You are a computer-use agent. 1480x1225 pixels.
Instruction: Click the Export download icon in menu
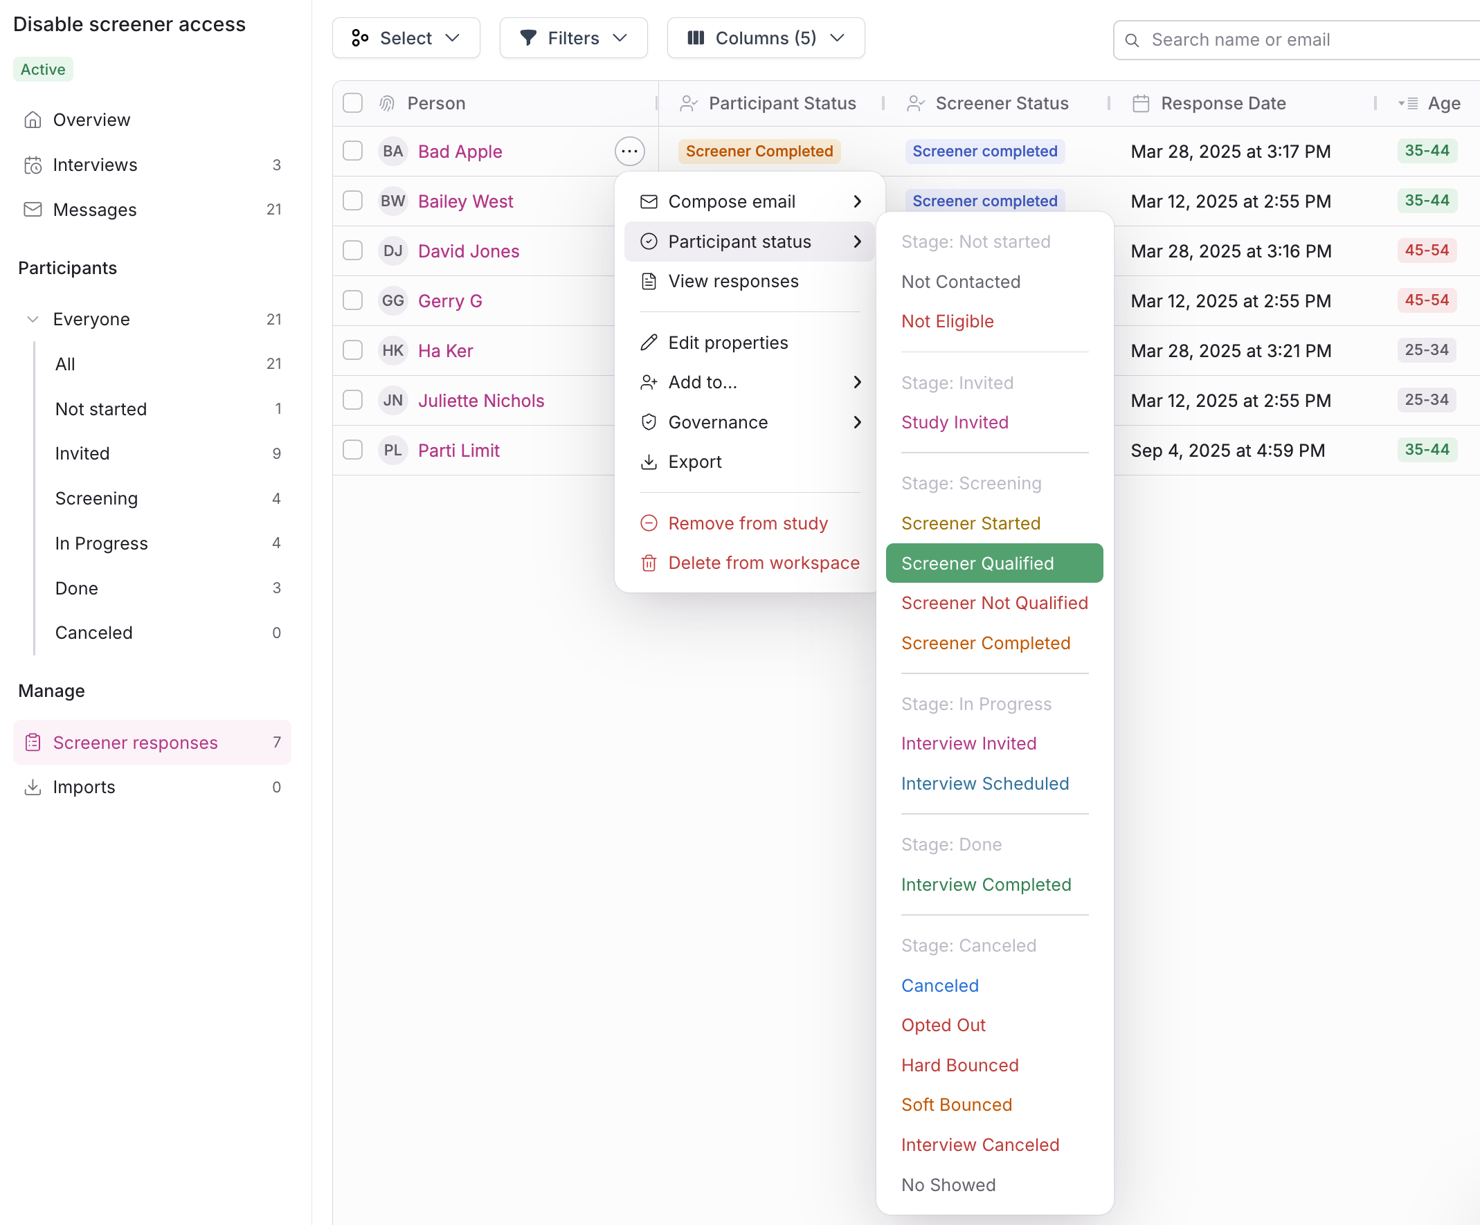(649, 462)
